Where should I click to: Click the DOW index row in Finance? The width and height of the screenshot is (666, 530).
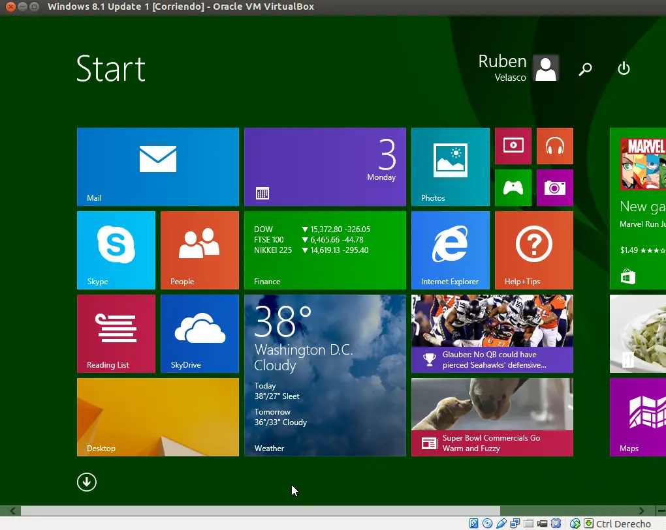pos(312,229)
